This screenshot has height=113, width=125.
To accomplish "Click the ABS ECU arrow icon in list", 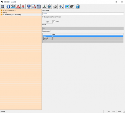I will click(2, 10).
